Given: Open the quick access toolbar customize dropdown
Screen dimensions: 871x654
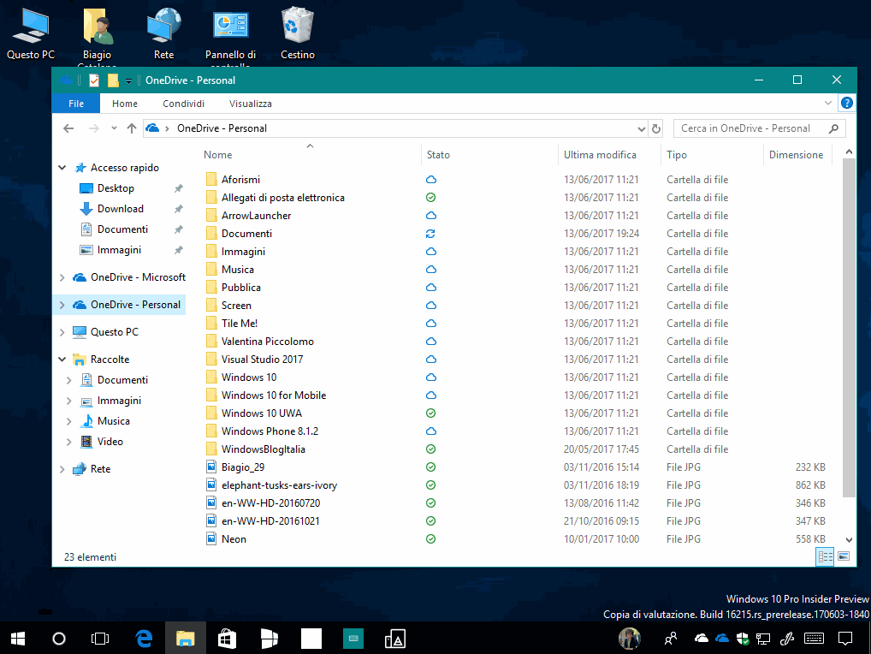Looking at the screenshot, I should click(x=128, y=81).
